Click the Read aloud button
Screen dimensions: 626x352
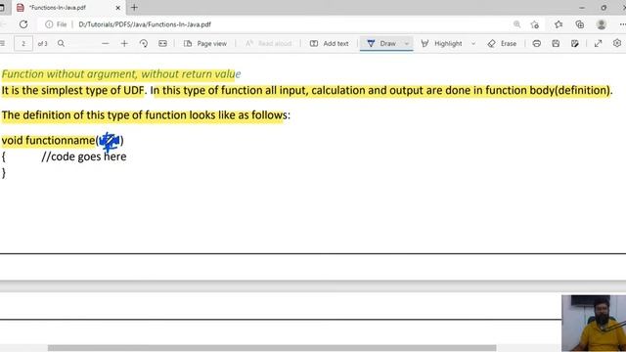268,43
